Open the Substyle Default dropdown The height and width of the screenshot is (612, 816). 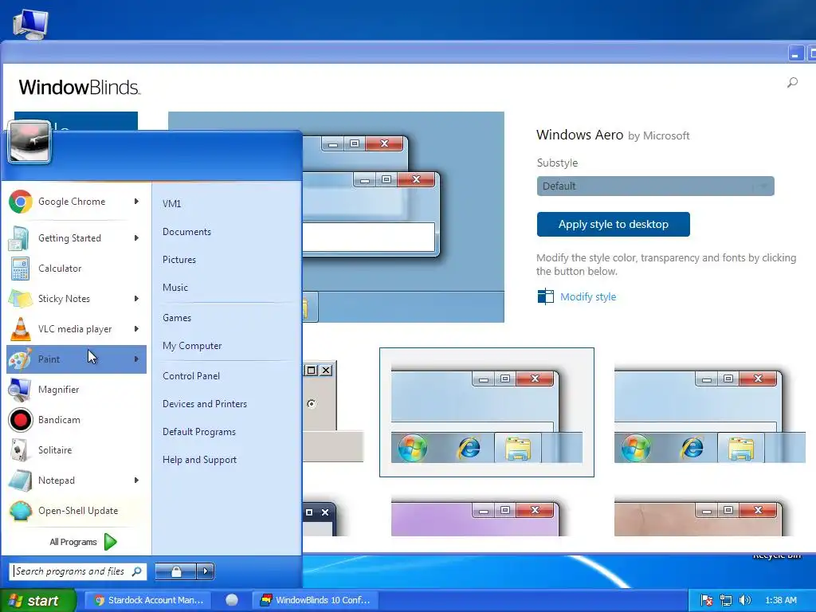655,186
